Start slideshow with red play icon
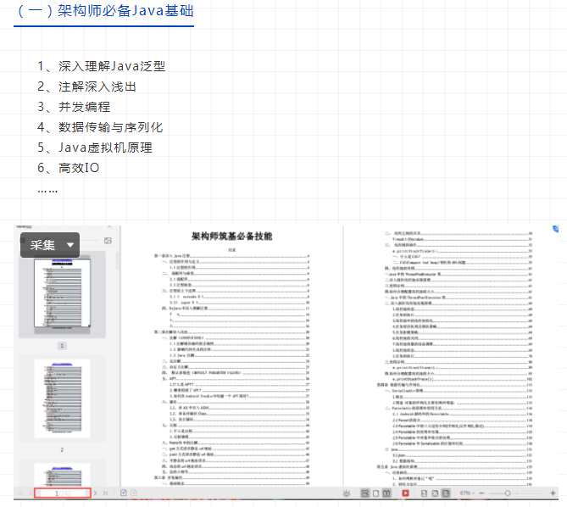This screenshot has height=507, width=567. pos(405,493)
